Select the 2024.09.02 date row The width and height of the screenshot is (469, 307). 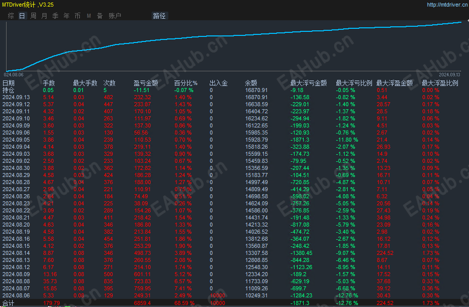[x=234, y=161]
